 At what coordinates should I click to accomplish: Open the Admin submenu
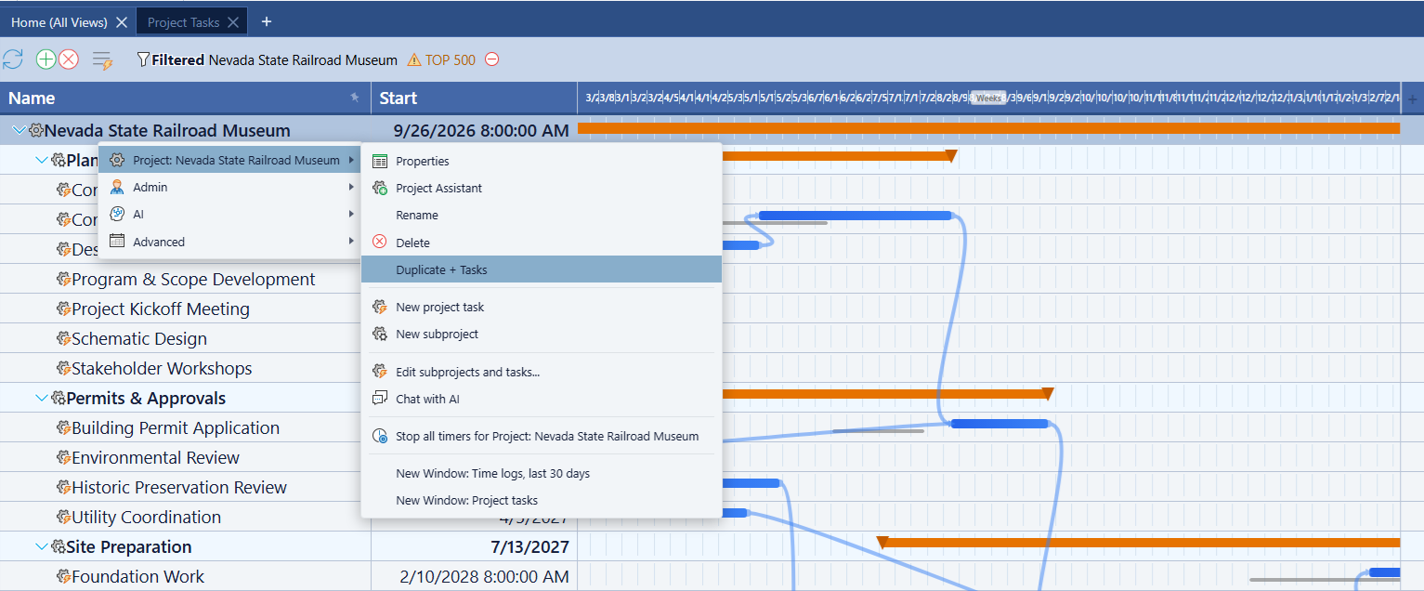pyautogui.click(x=229, y=187)
